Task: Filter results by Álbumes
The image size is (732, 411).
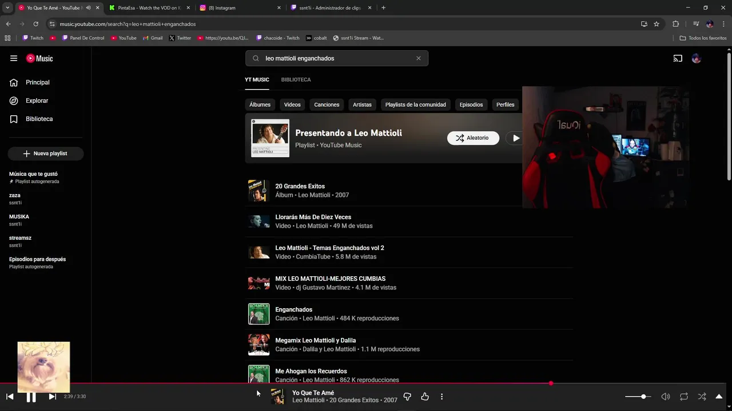Action: coord(260,104)
